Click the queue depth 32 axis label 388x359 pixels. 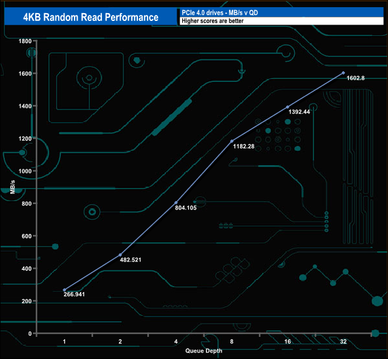(x=343, y=342)
